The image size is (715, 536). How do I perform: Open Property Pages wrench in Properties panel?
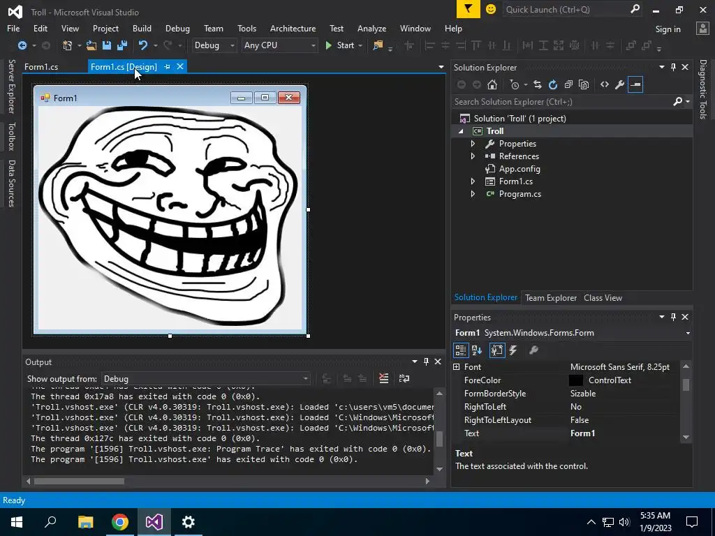[533, 350]
